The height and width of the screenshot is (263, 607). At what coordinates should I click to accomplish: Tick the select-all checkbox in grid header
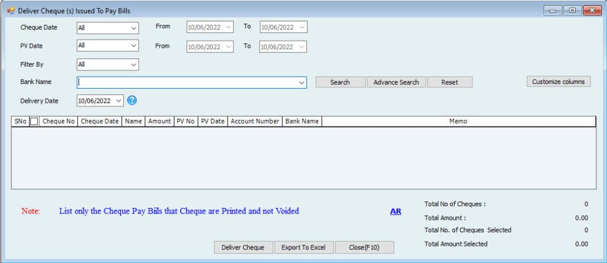click(x=34, y=121)
